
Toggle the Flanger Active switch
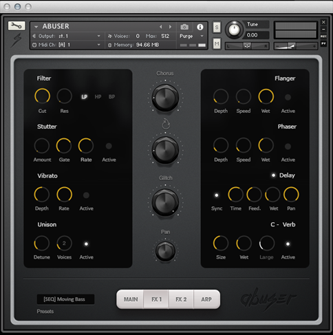288,97
